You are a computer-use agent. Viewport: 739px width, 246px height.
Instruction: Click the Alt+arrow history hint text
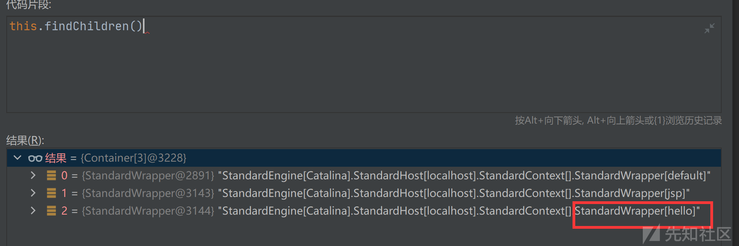(x=618, y=120)
